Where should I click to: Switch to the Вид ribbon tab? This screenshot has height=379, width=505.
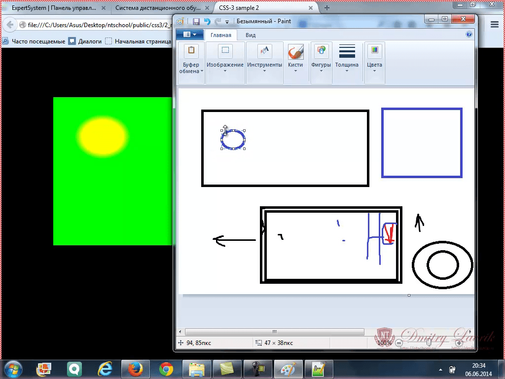[251, 35]
